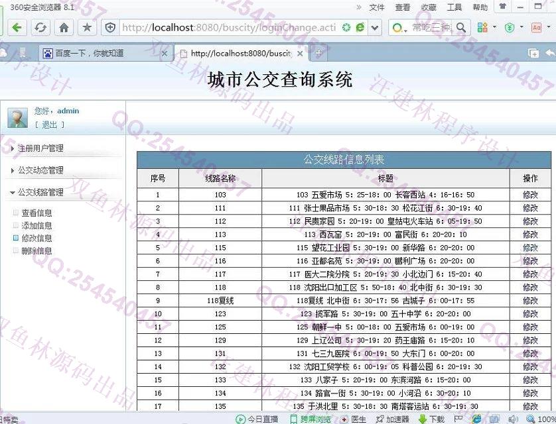Viewport: 556px width, 424px height.
Task: Click the tab list window icon
Action: (x=533, y=53)
